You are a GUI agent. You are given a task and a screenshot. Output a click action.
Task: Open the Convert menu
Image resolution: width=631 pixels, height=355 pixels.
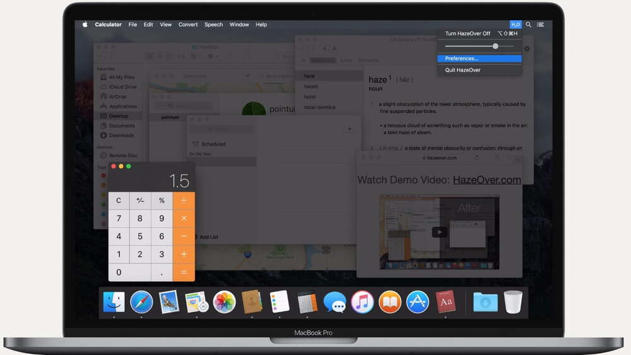(188, 25)
